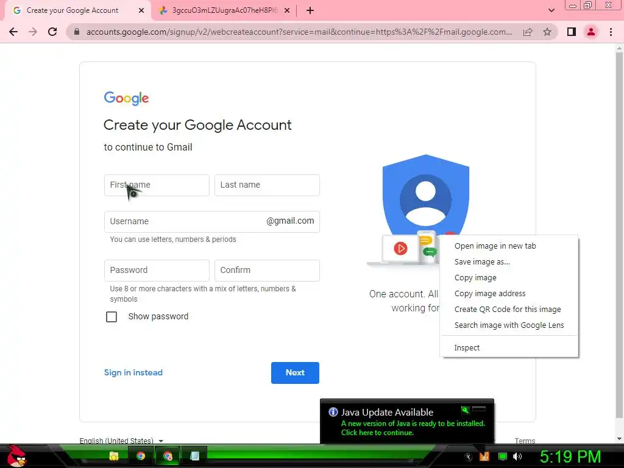This screenshot has height=468, width=624.
Task: Show hidden system tray icons
Action: [x=469, y=457]
